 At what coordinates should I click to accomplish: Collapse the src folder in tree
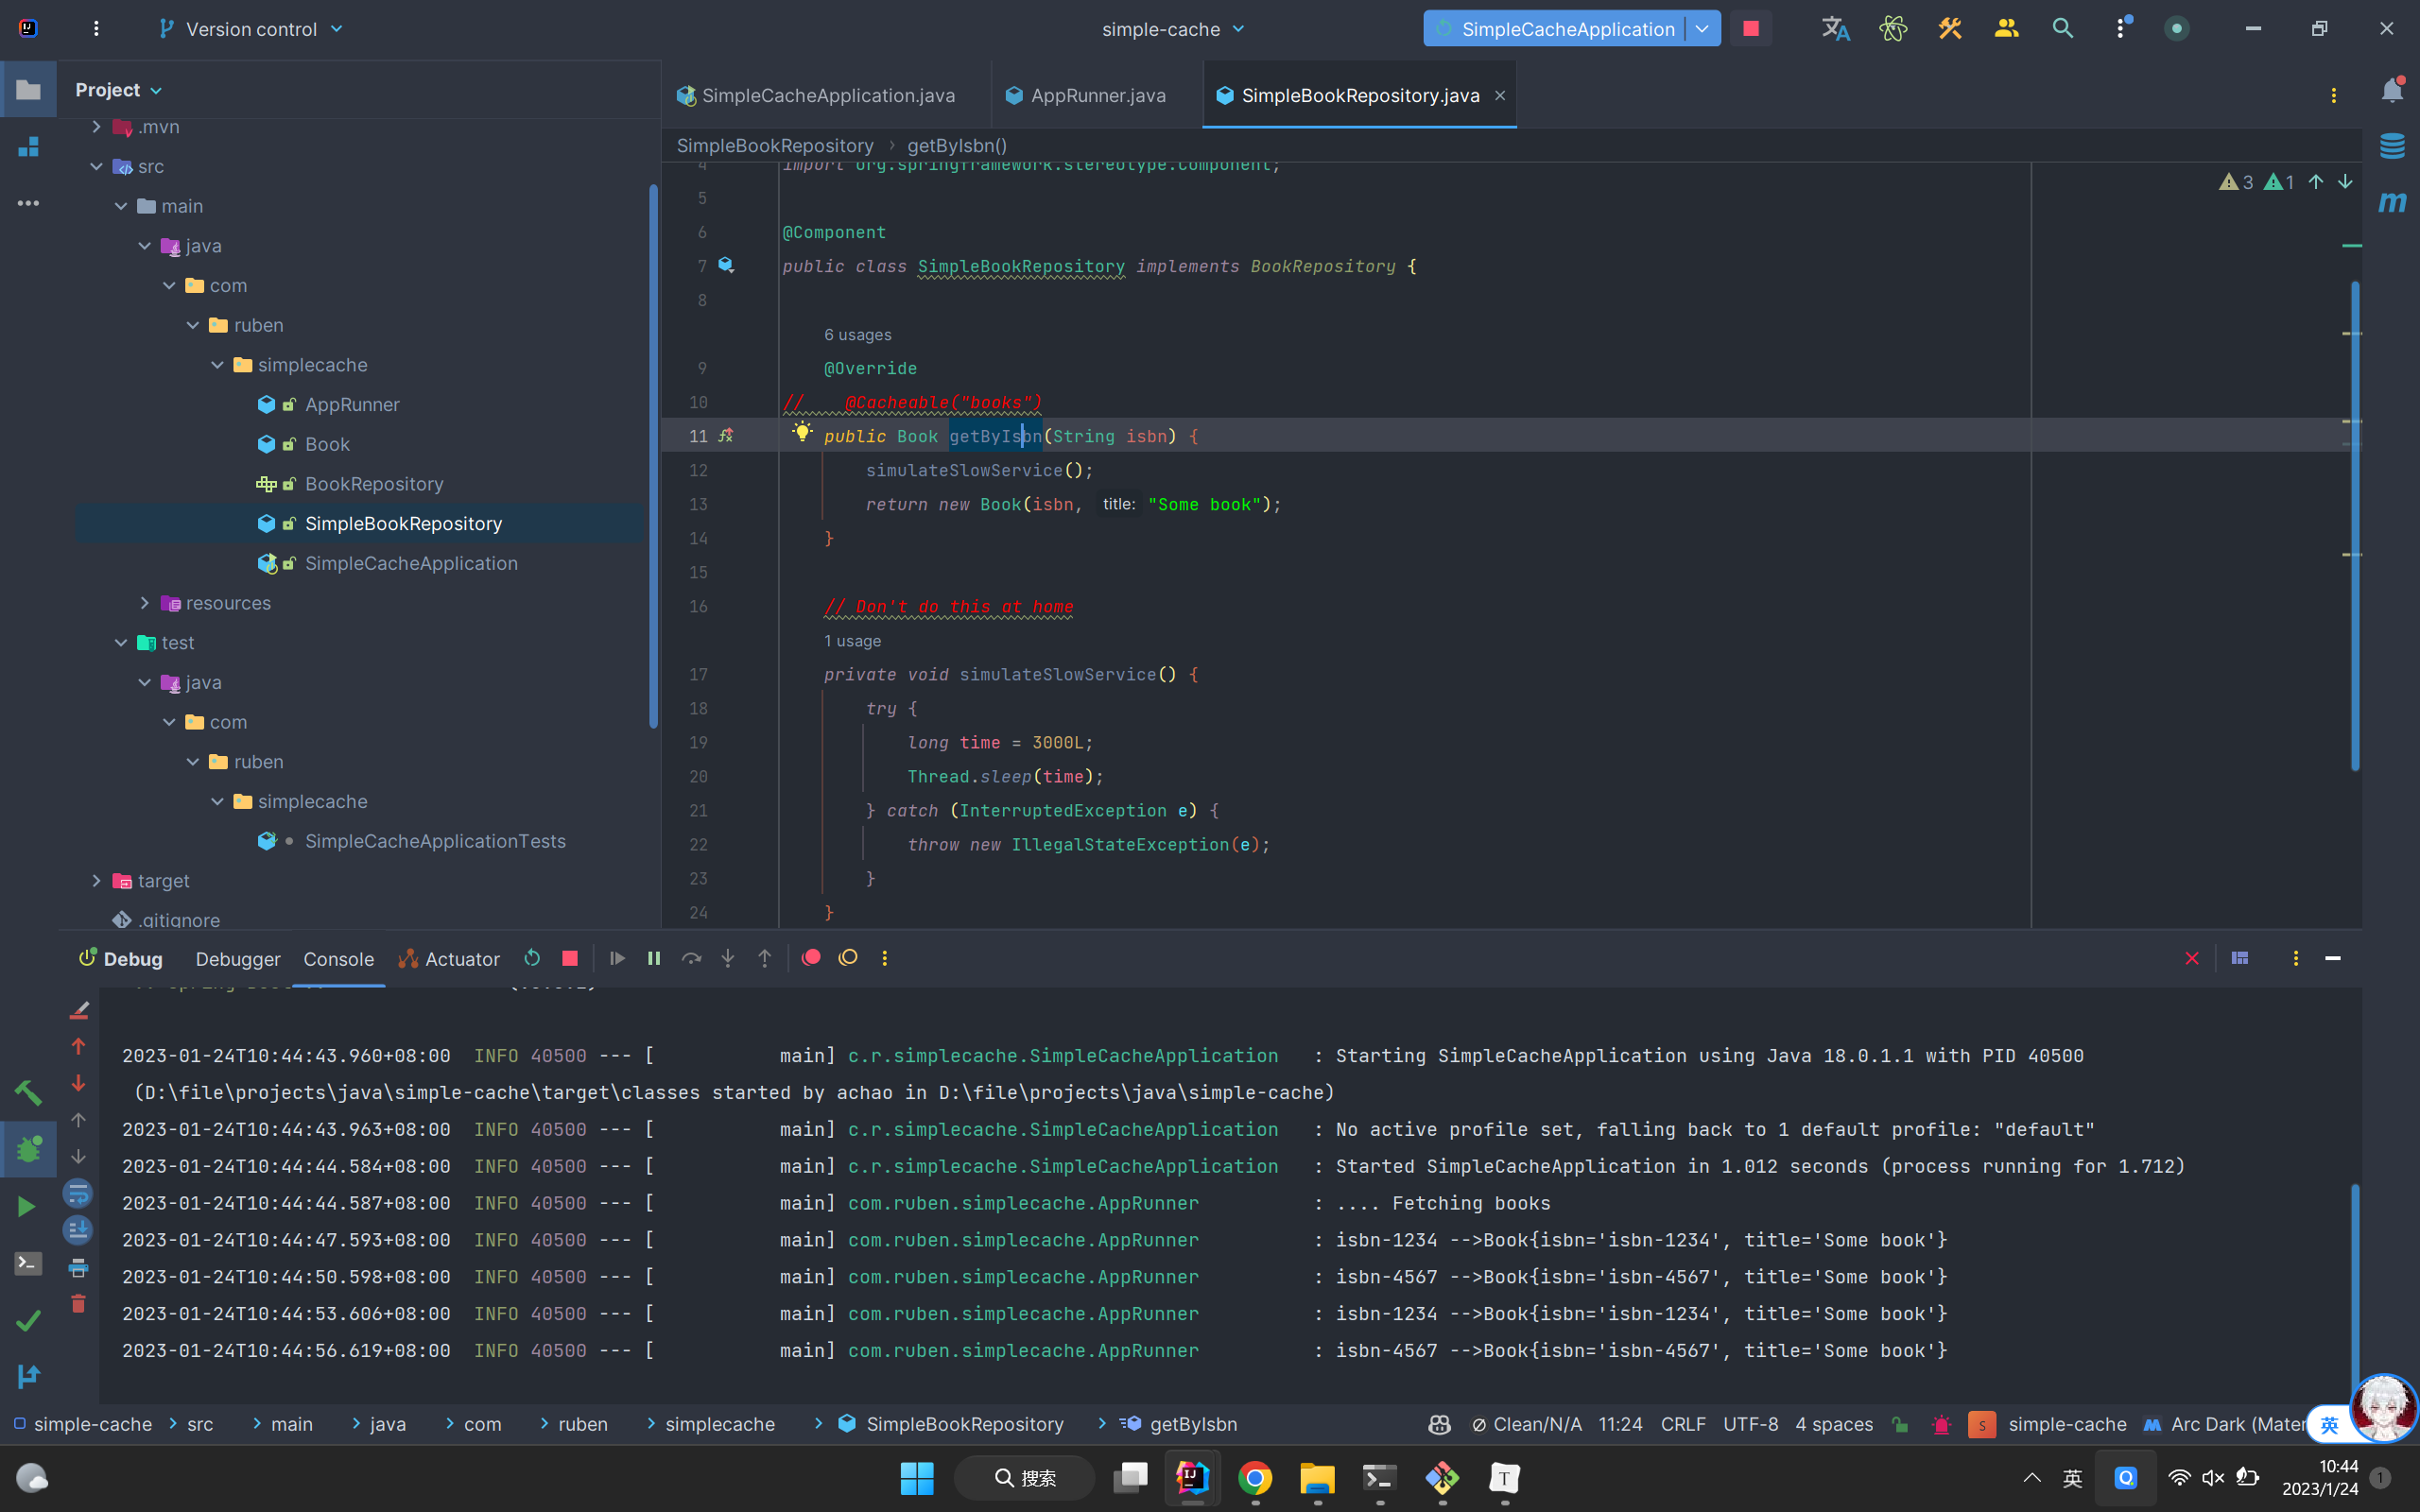point(97,166)
